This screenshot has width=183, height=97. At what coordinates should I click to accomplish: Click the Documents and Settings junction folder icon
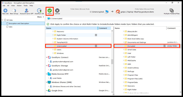click(125, 42)
